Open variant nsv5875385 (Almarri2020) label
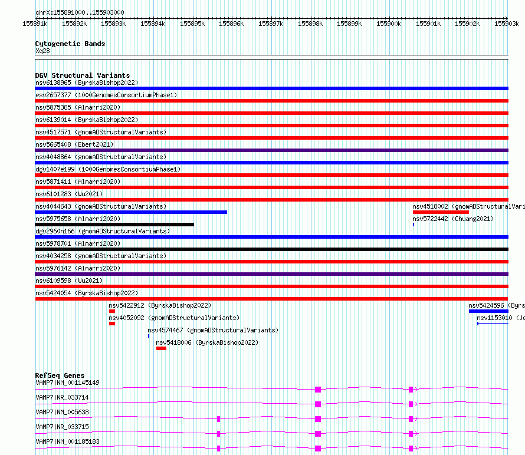The image size is (525, 455). tap(78, 107)
